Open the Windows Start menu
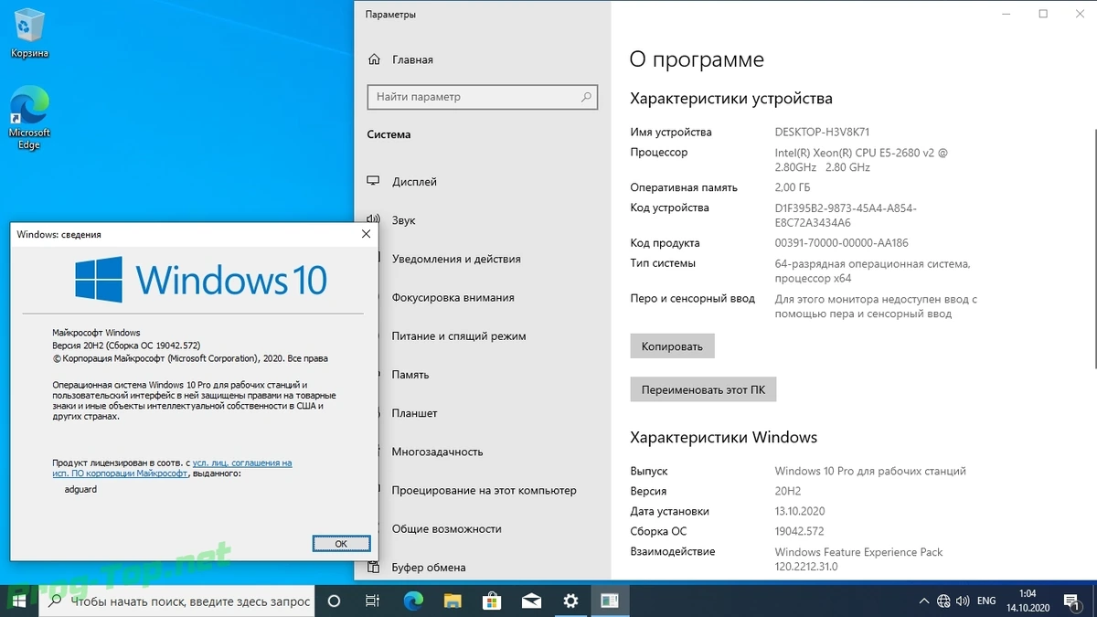The height and width of the screenshot is (617, 1097). (18, 601)
